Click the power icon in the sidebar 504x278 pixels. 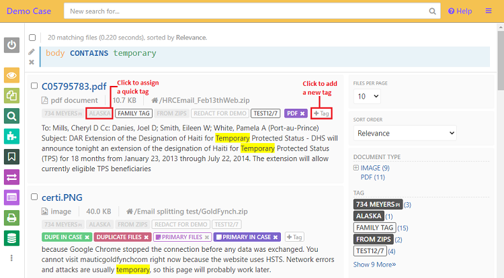12,45
